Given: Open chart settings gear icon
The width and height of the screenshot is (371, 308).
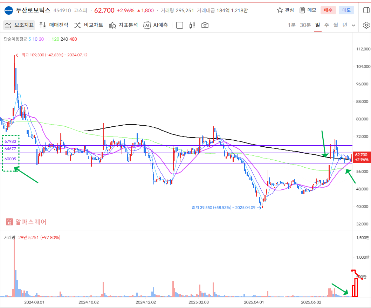Looking at the screenshot, I should click(x=366, y=25).
